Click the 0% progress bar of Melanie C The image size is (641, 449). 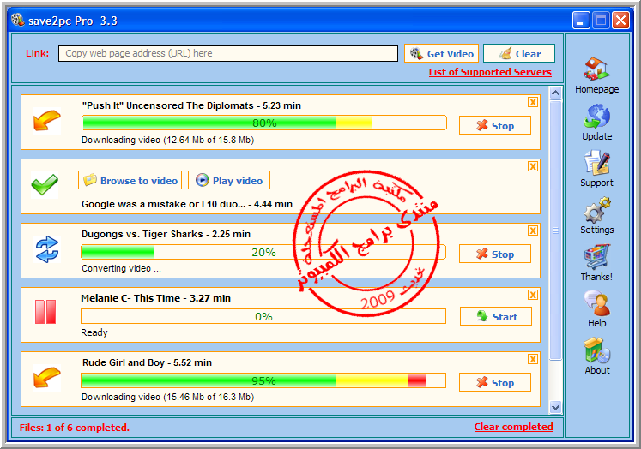point(263,316)
